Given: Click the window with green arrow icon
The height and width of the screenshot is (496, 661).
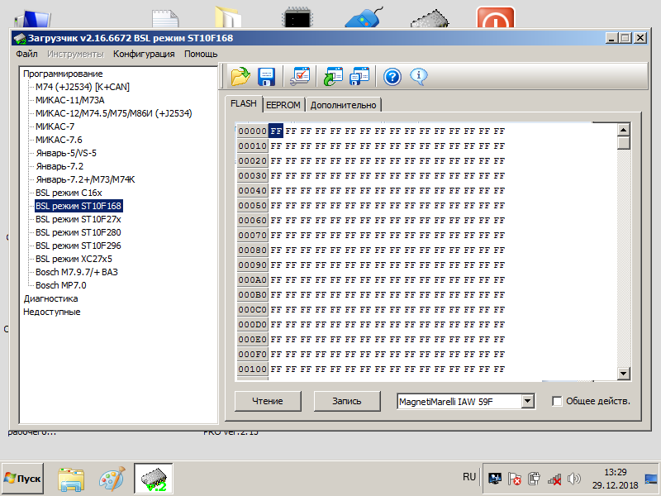Looking at the screenshot, I should pos(332,77).
